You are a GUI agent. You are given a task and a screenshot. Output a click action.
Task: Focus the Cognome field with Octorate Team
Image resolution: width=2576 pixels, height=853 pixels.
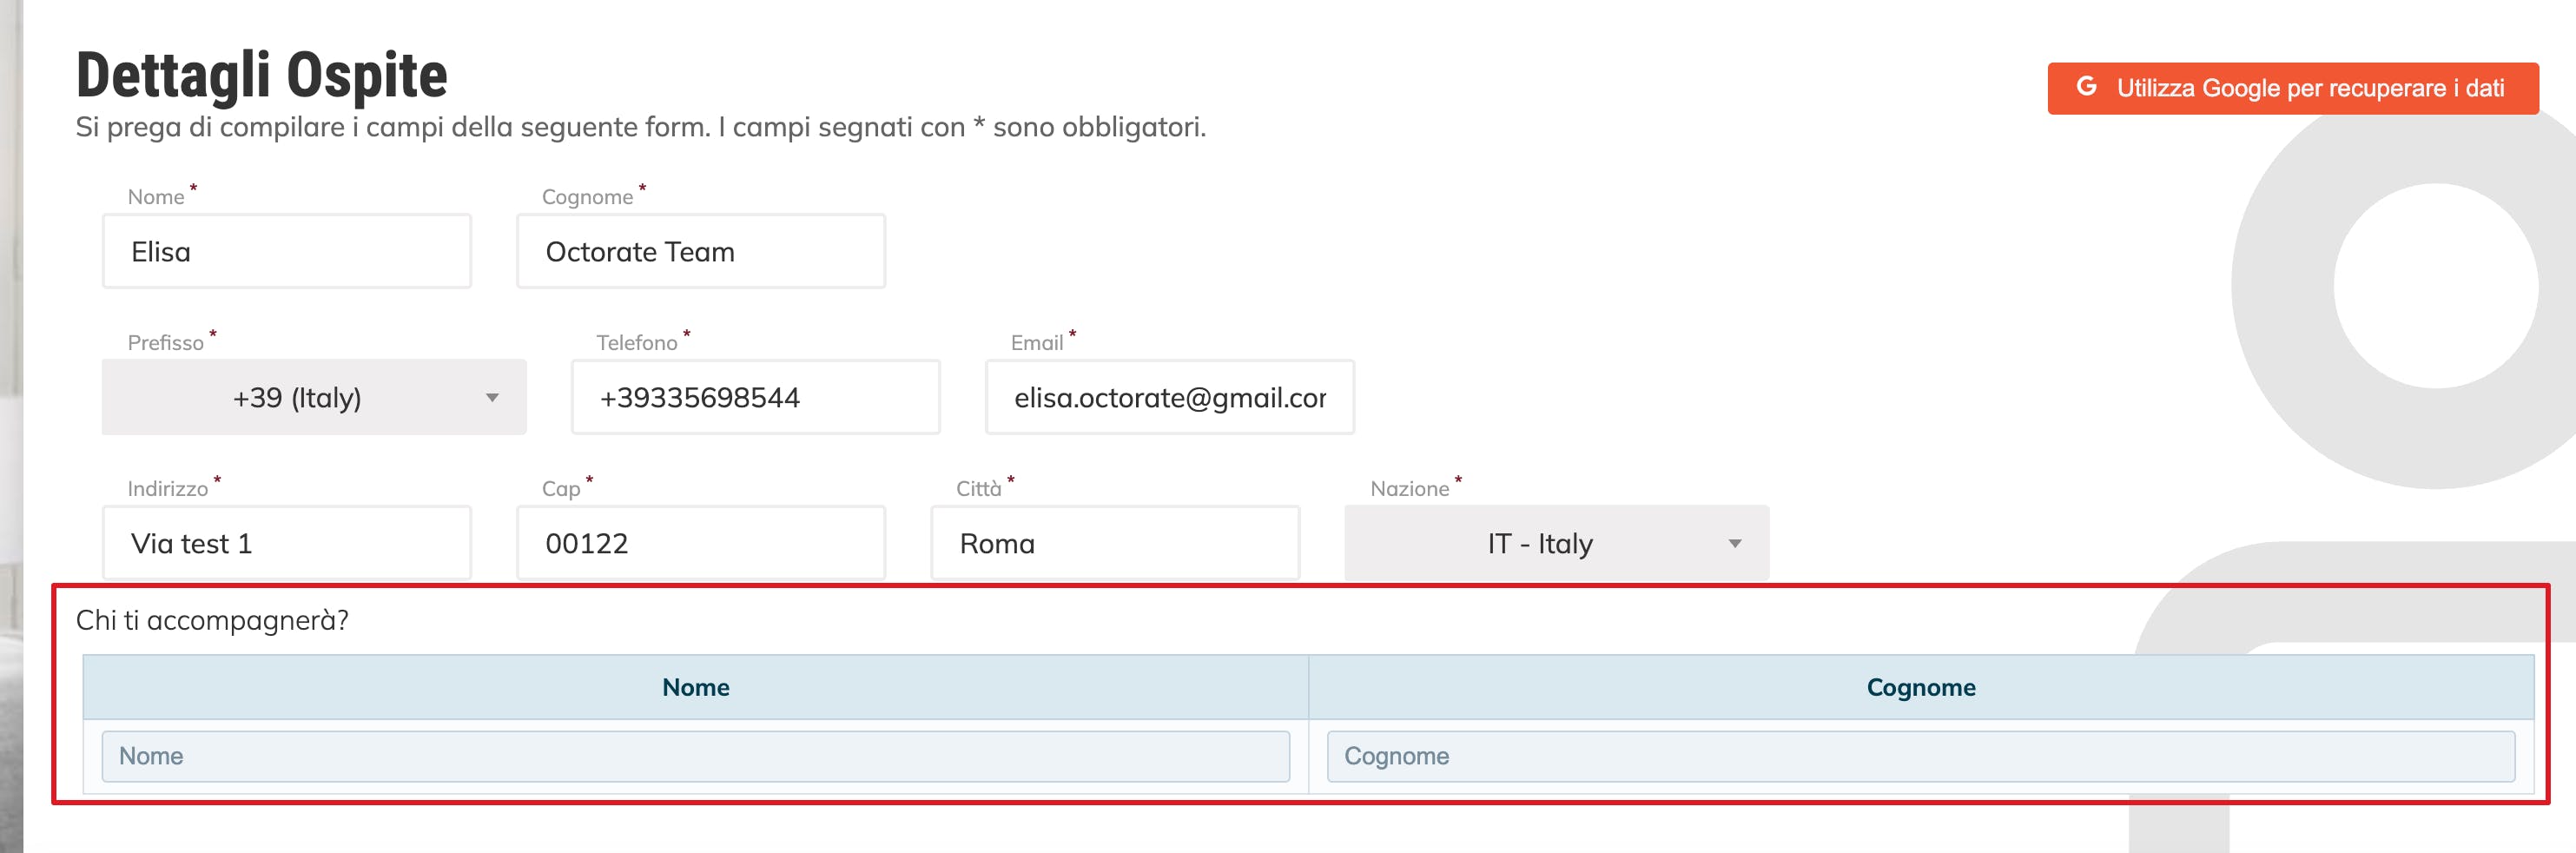(x=700, y=252)
